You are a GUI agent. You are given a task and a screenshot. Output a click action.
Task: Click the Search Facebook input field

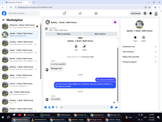[x=24, y=13]
